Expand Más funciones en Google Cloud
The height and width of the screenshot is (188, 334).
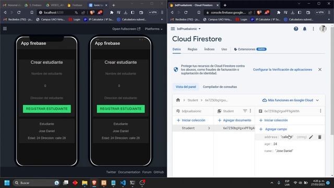point(291,100)
